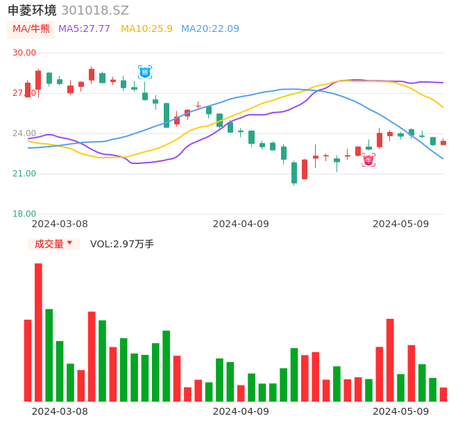Image resolution: width=476 pixels, height=421 pixels.
Task: Click the 2024-03-08 date label under price chart
Action: pyautogui.click(x=60, y=224)
